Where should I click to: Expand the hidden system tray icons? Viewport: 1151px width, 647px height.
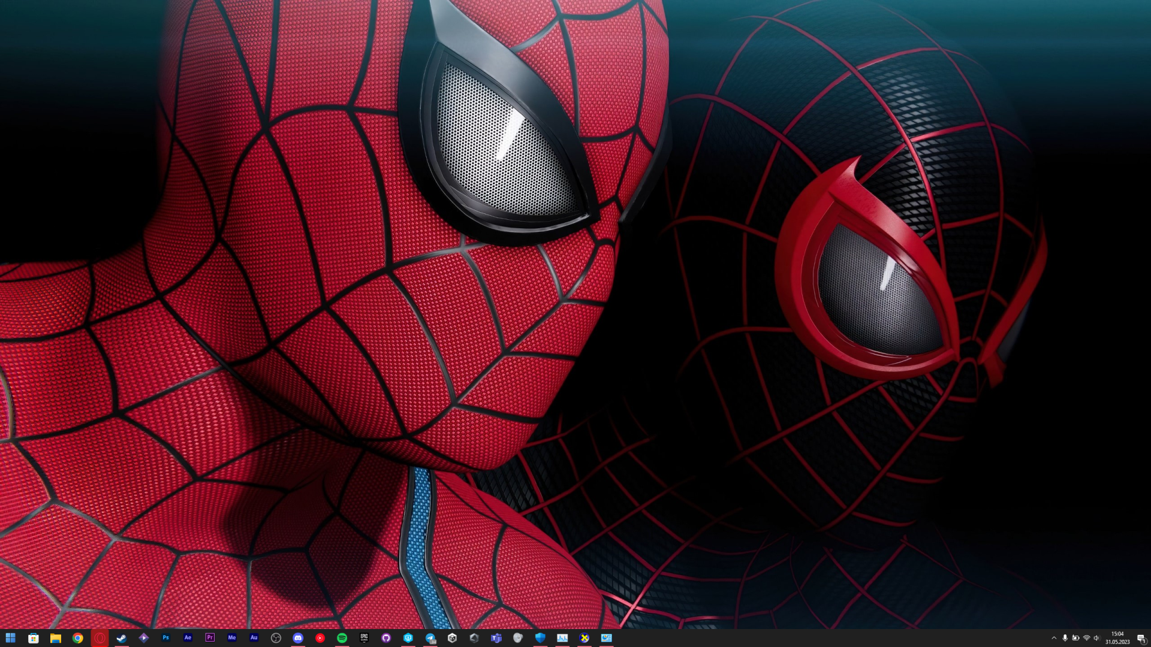[1054, 638]
